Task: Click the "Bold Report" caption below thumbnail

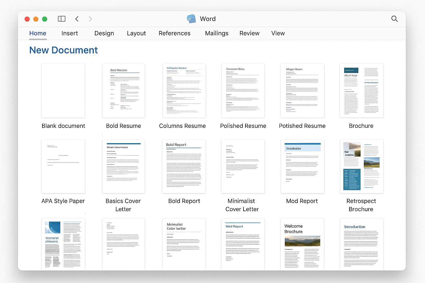Action: pyautogui.click(x=184, y=201)
